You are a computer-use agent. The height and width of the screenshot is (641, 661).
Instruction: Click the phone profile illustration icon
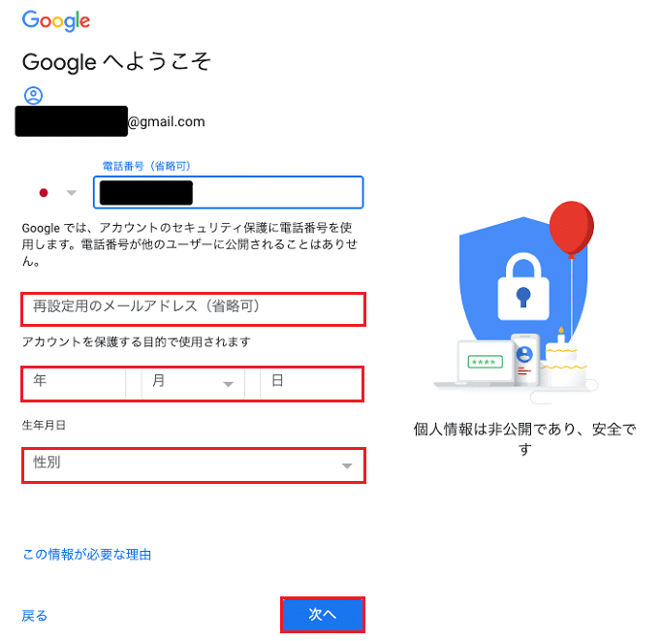coord(524,360)
